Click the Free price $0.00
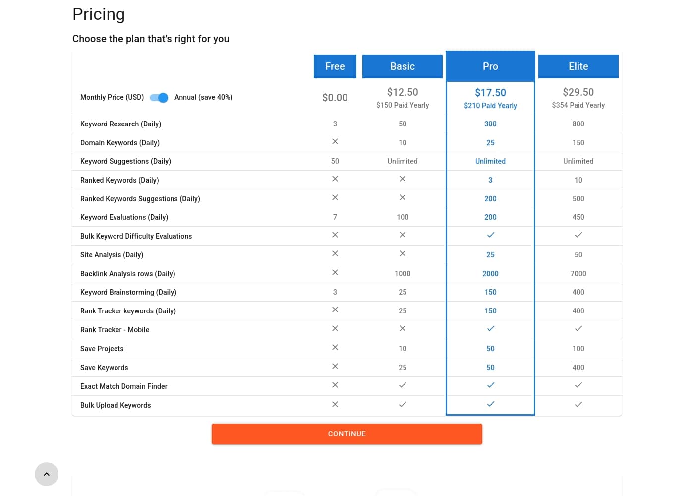The image size is (694, 496). (x=335, y=98)
